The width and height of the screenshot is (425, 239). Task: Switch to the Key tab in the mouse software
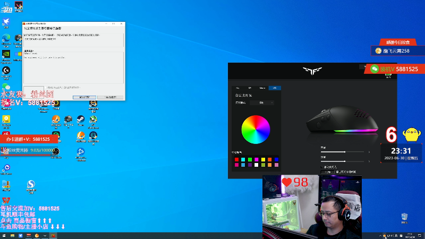[237, 88]
